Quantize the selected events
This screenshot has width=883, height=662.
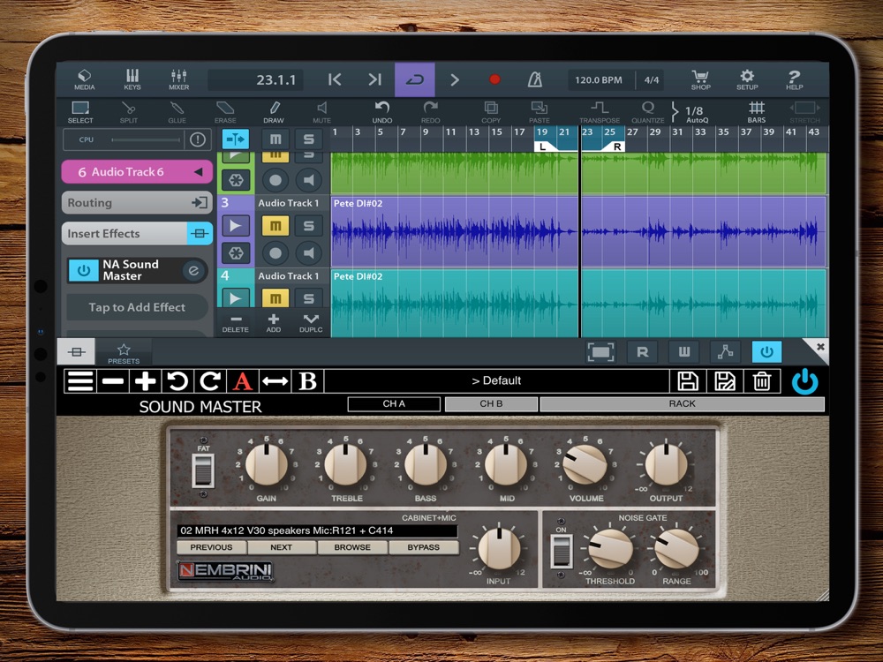(647, 112)
